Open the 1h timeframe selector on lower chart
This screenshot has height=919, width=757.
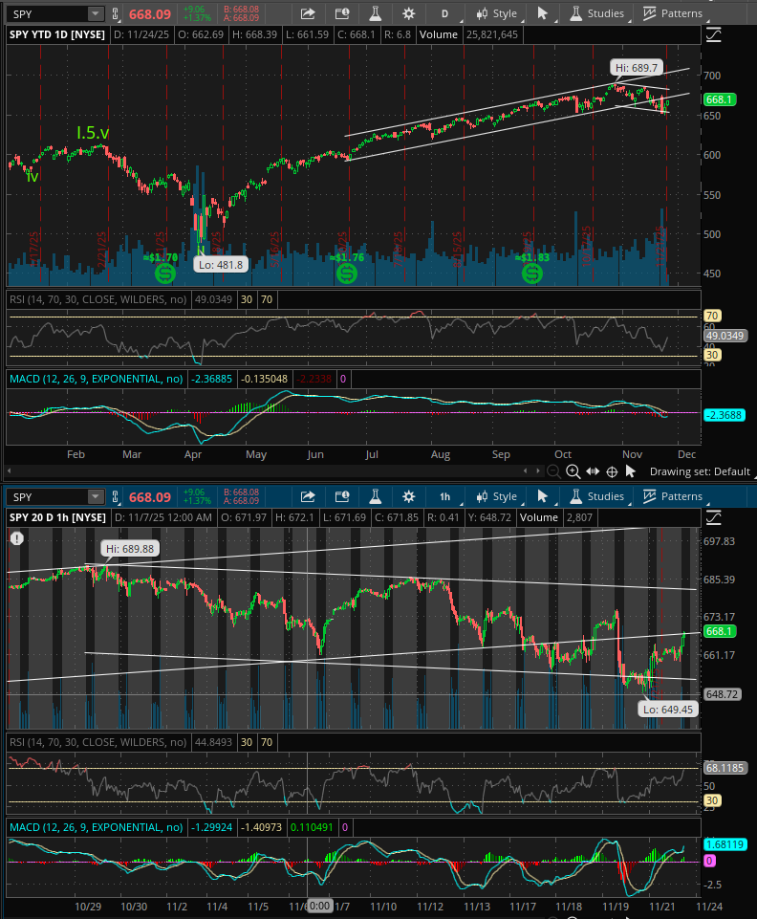(x=443, y=496)
